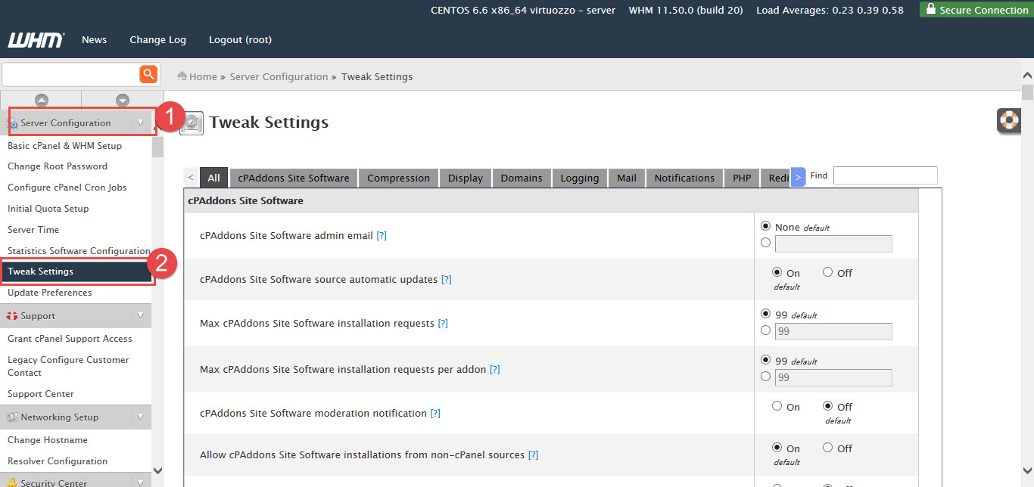Turn off cPAddons source automatic updates
1034x487 pixels.
tap(827, 272)
